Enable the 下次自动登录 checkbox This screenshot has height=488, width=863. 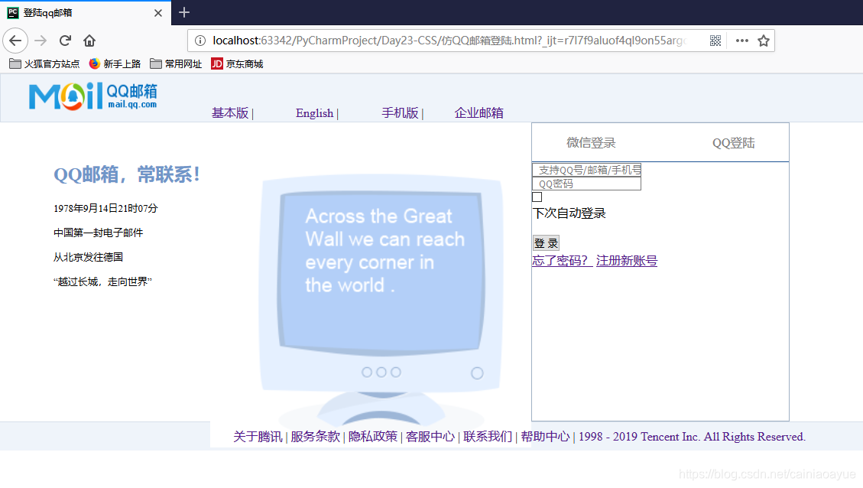[537, 197]
